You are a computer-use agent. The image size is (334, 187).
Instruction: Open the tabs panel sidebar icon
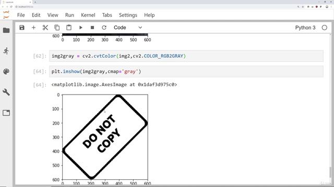[x=6, y=113]
